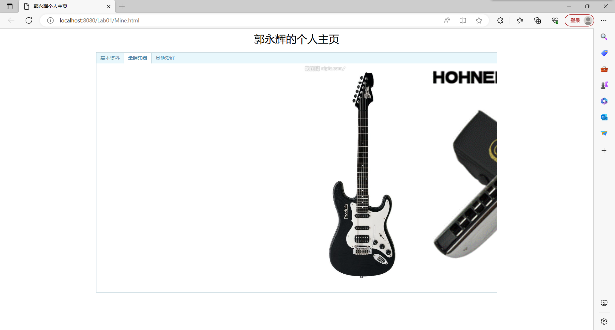
Task: Click the electric guitar image
Action: point(362,175)
